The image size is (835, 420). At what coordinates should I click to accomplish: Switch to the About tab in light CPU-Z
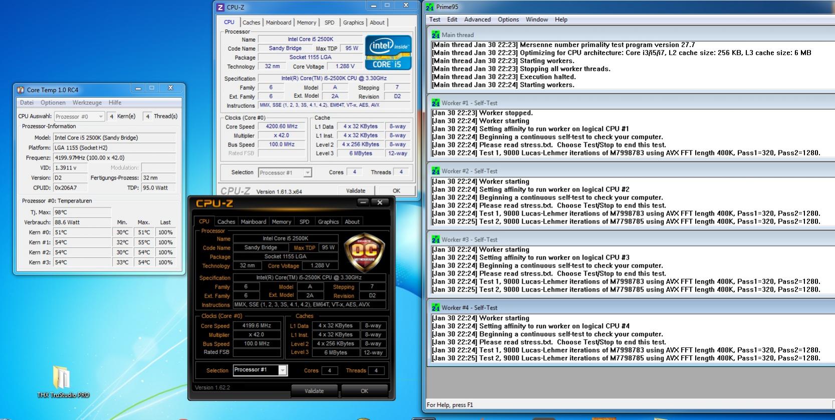click(377, 23)
